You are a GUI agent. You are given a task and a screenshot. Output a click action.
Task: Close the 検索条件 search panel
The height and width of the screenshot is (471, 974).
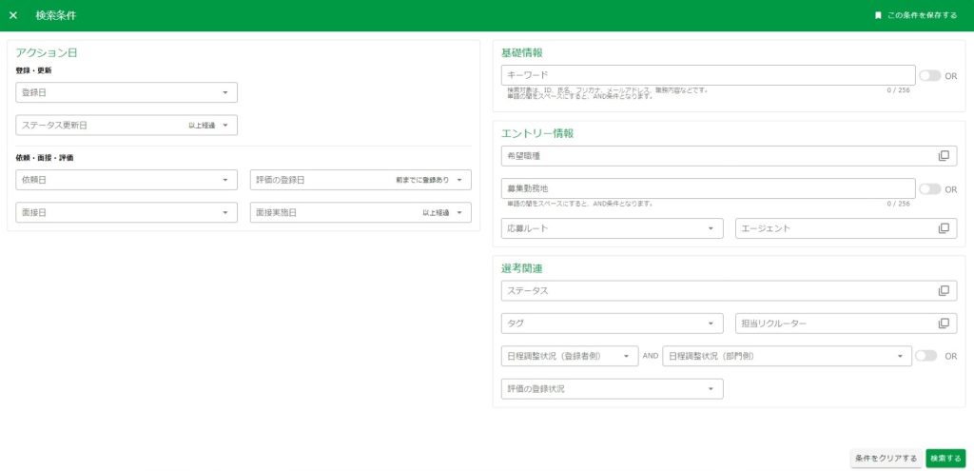coord(13,15)
